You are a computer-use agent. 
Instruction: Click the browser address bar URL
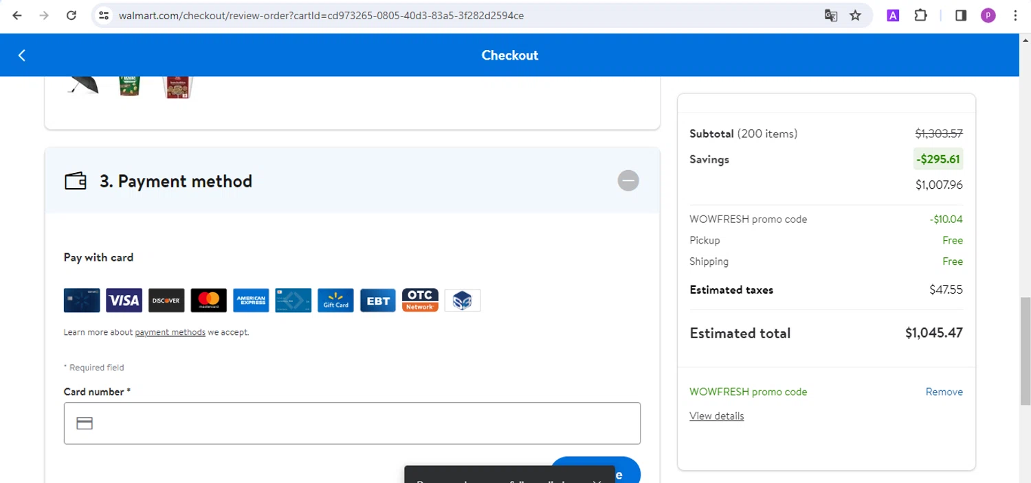(x=321, y=15)
